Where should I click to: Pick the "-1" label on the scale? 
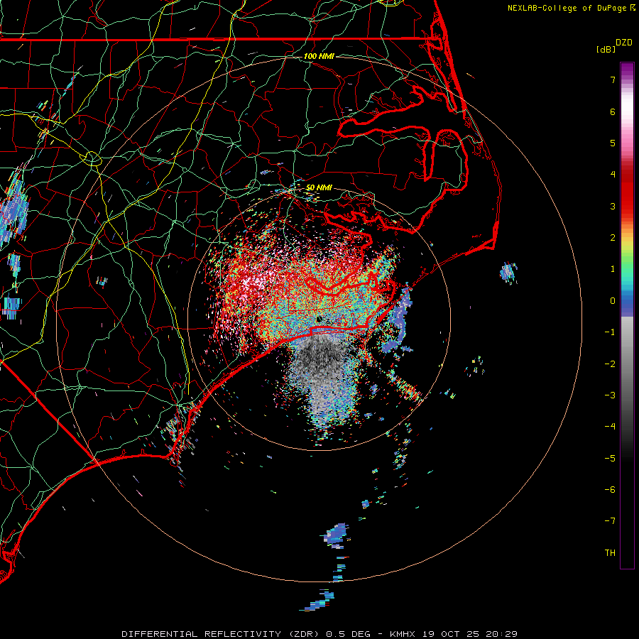point(610,332)
